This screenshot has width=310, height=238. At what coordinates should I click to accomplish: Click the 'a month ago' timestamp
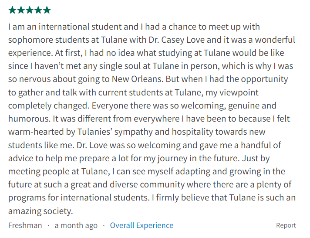point(76,225)
